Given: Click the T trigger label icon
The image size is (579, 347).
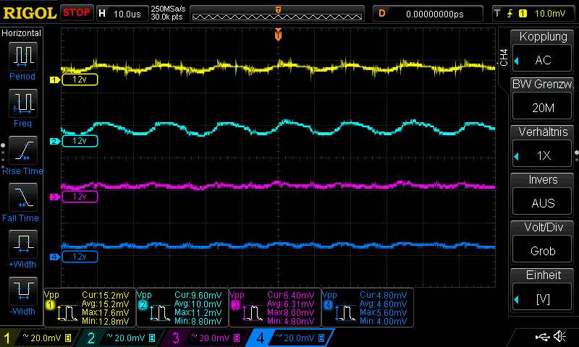Looking at the screenshot, I should pos(498,14).
